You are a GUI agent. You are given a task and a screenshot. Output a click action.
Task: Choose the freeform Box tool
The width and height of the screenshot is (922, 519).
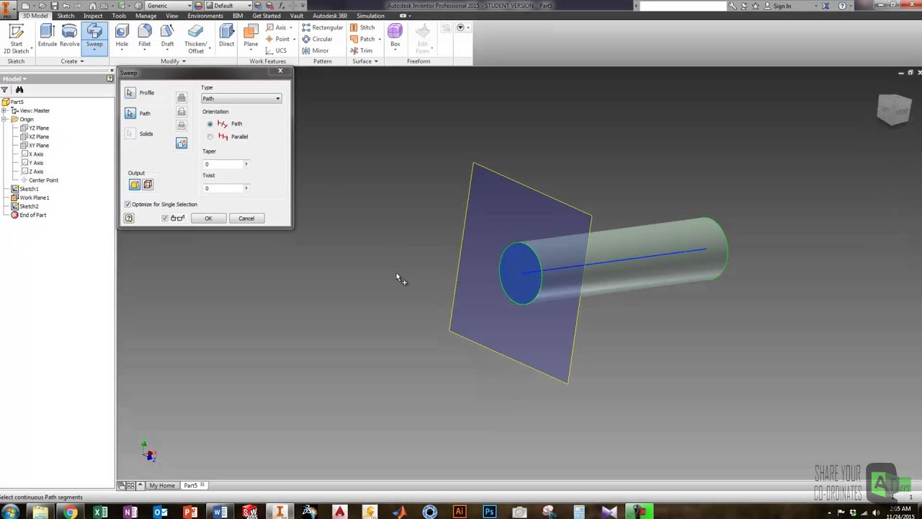(395, 36)
